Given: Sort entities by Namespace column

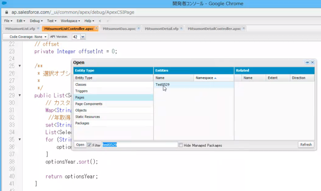Looking at the screenshot, I should [x=214, y=78].
